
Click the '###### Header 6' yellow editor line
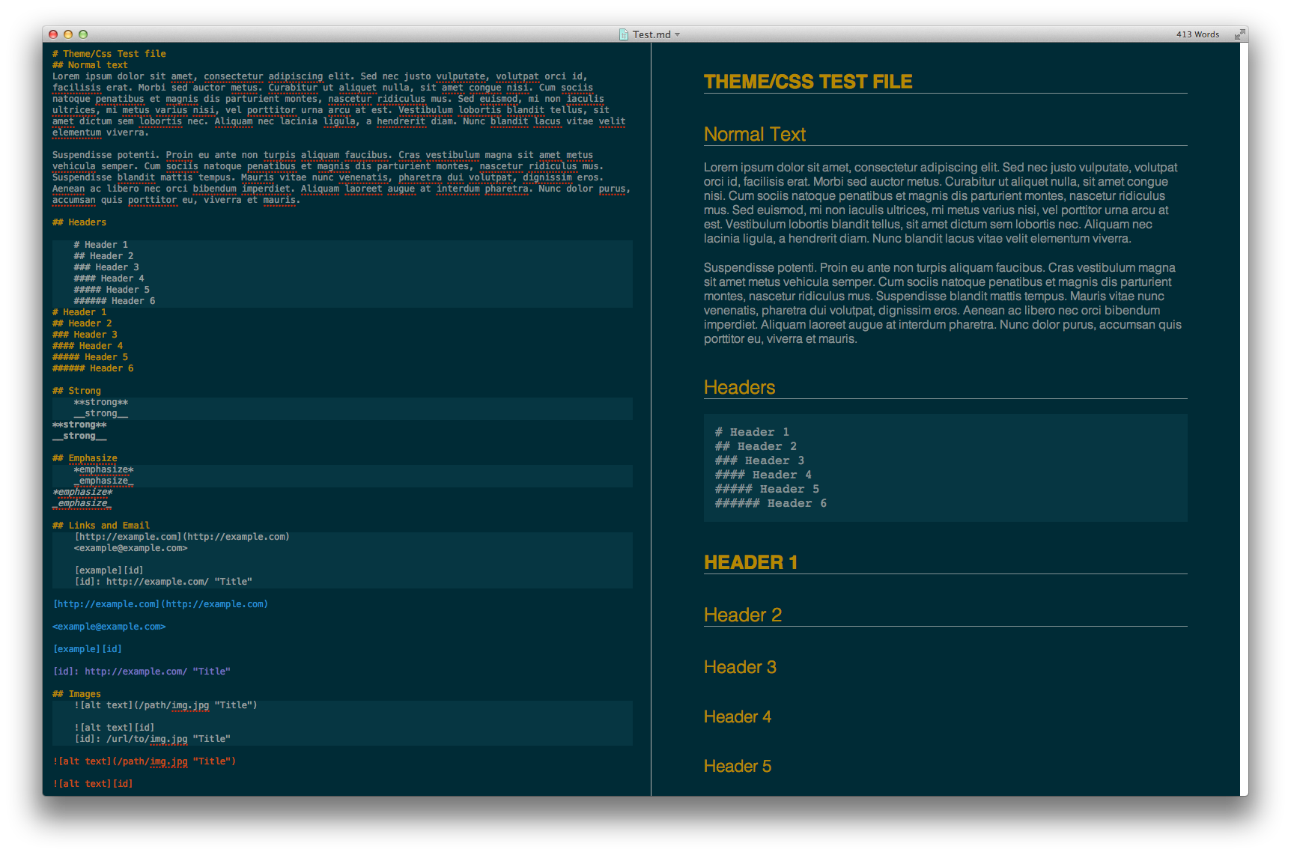93,368
